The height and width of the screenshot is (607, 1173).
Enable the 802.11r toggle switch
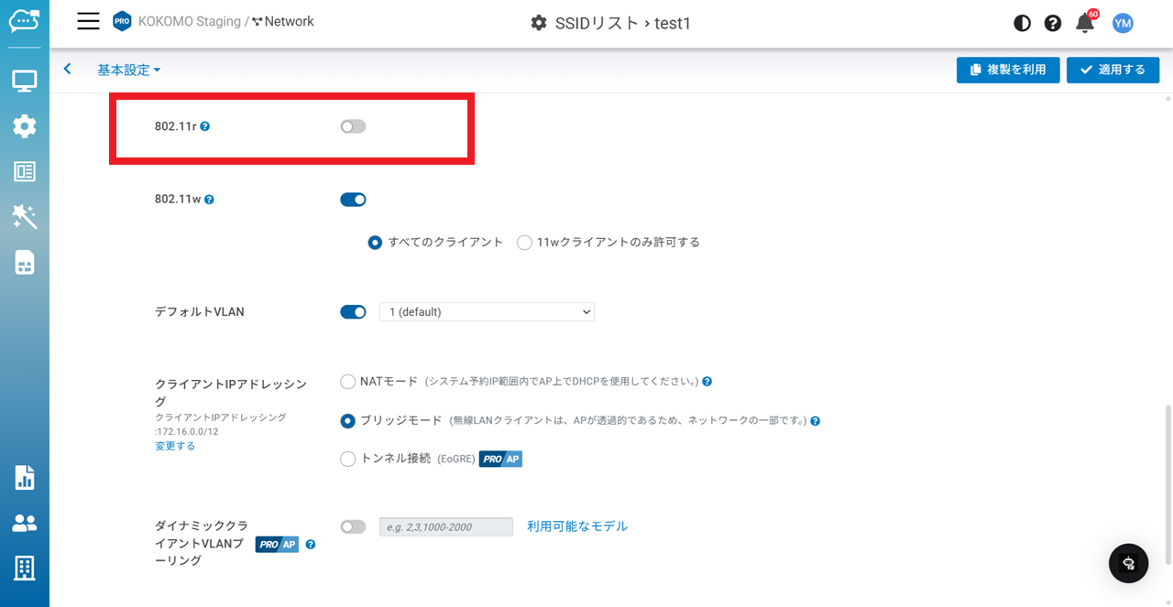tap(353, 126)
